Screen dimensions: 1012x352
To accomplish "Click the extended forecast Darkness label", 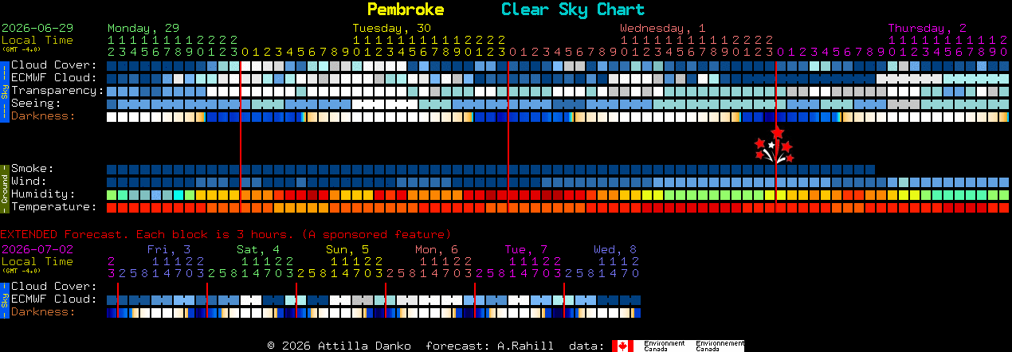I will pos(43,312).
